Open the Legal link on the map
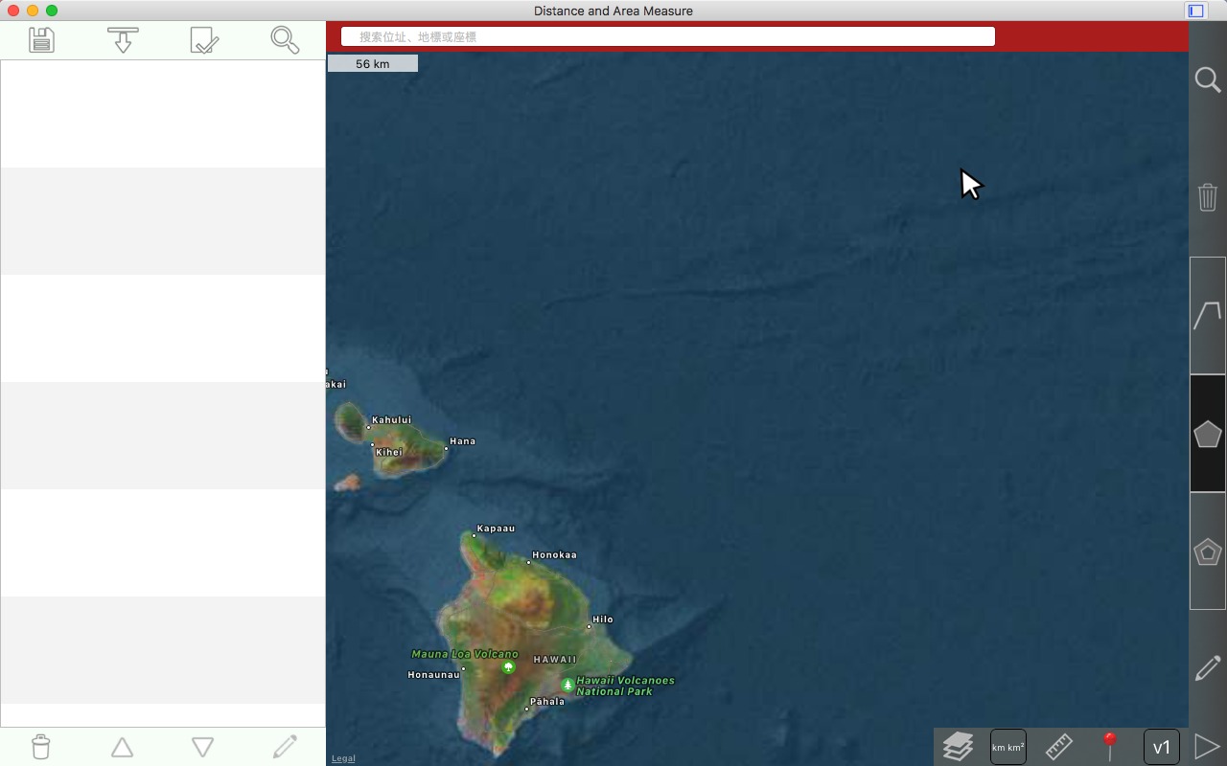Screen dimensions: 1227x766 [x=343, y=758]
